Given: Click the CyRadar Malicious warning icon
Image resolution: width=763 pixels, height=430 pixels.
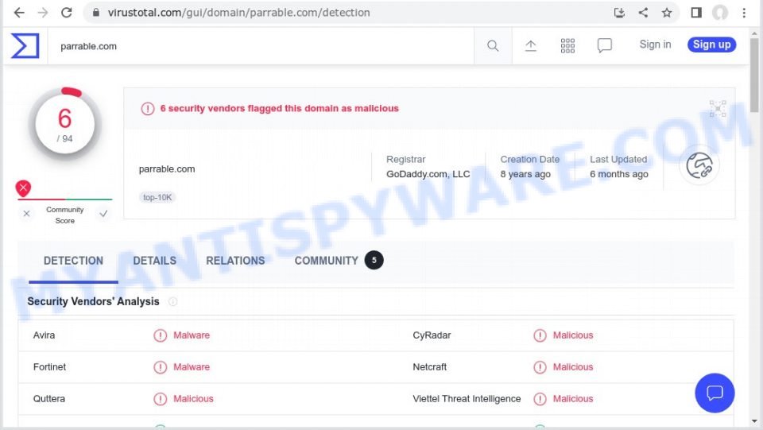Looking at the screenshot, I should [540, 335].
